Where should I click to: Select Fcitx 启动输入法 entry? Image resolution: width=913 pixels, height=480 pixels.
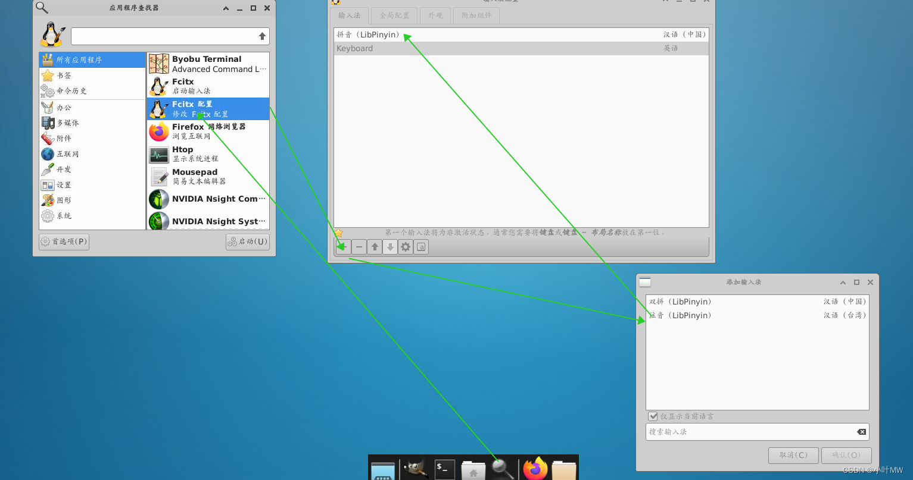(x=208, y=86)
